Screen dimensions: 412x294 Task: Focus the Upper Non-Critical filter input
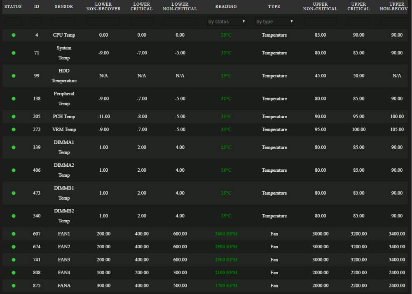pos(320,21)
